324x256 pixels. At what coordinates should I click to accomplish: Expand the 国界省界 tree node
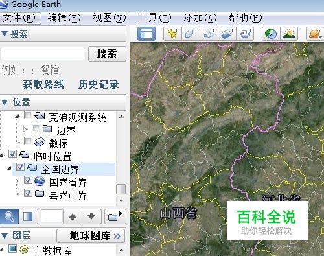tap(17, 181)
